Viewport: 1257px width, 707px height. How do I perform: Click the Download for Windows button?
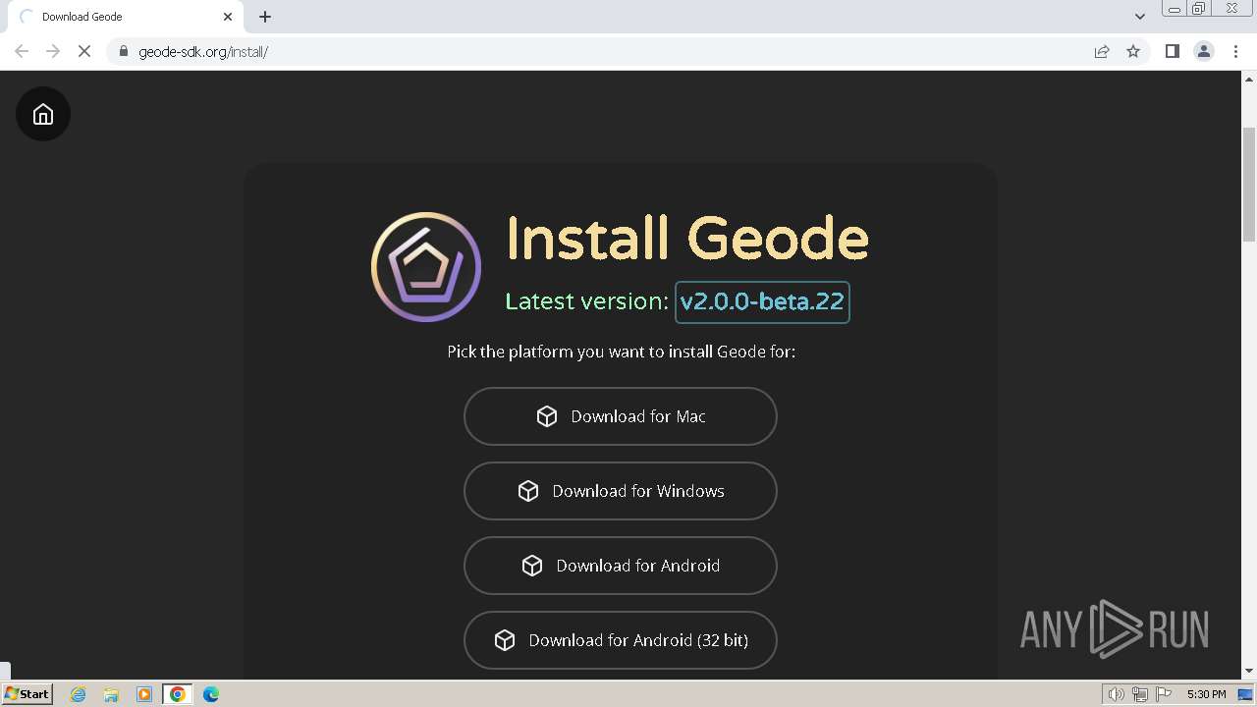[621, 491]
